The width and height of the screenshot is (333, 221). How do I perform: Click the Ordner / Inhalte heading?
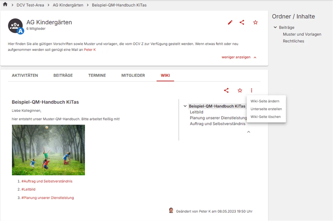click(293, 16)
